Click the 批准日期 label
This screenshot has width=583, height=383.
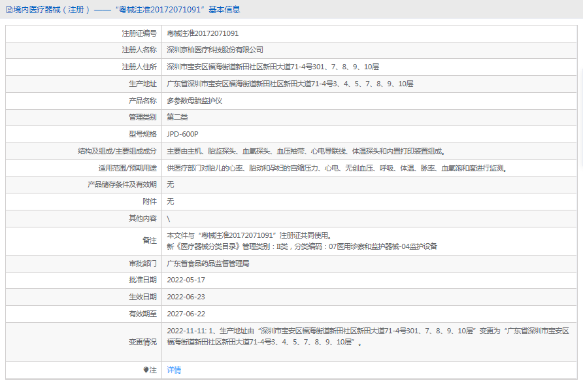click(x=142, y=280)
